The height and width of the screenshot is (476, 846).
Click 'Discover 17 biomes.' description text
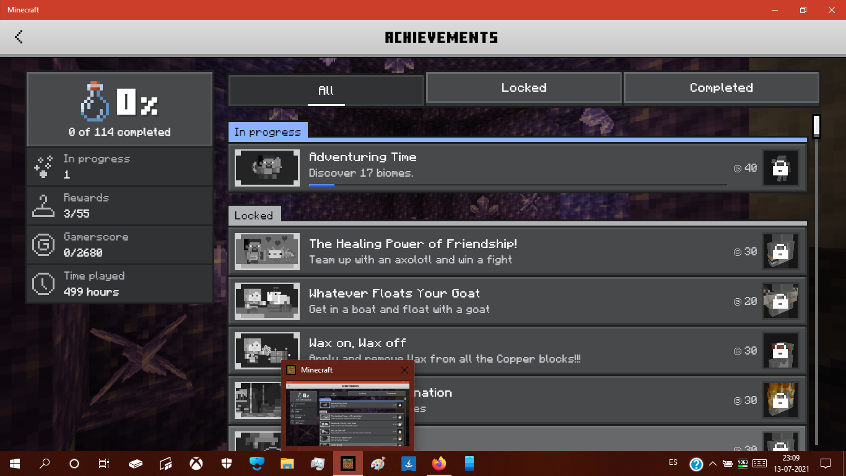361,173
